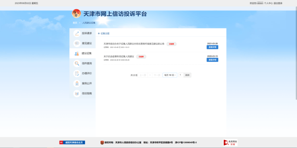Click the 意见建议 speech bubble icon
Screen dimensions: 297x148
(77, 43)
